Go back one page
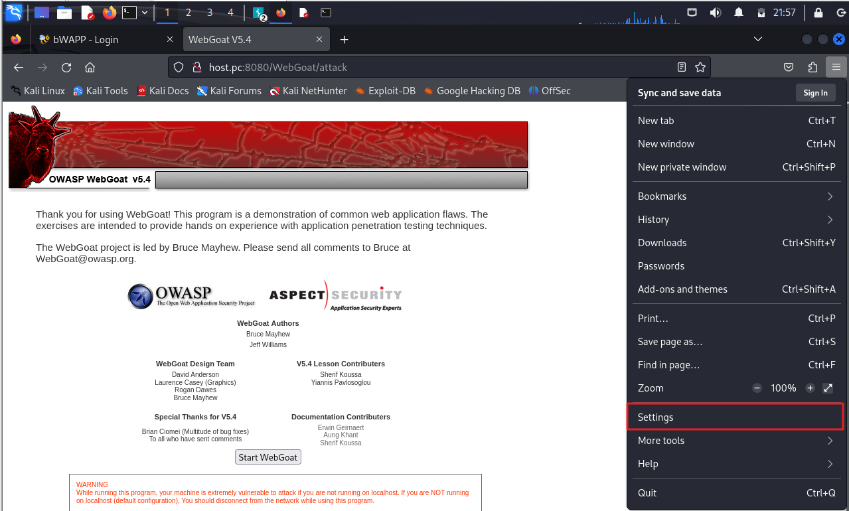This screenshot has width=849, height=511. pyautogui.click(x=19, y=67)
